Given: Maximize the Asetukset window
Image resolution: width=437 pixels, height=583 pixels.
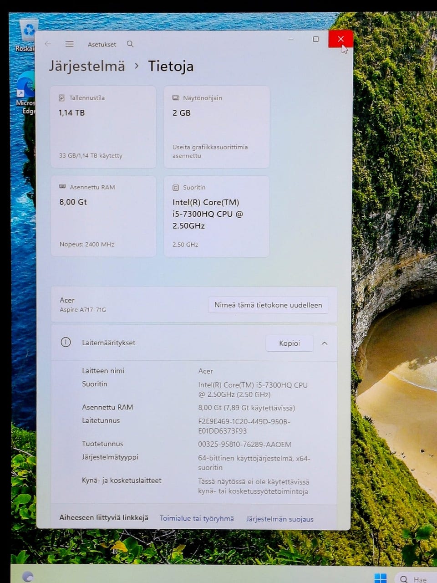Looking at the screenshot, I should coord(316,39).
